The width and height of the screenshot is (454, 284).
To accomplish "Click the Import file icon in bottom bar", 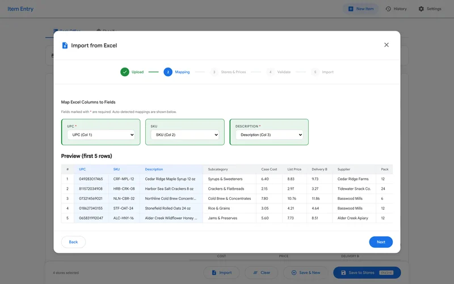I will tap(214, 273).
